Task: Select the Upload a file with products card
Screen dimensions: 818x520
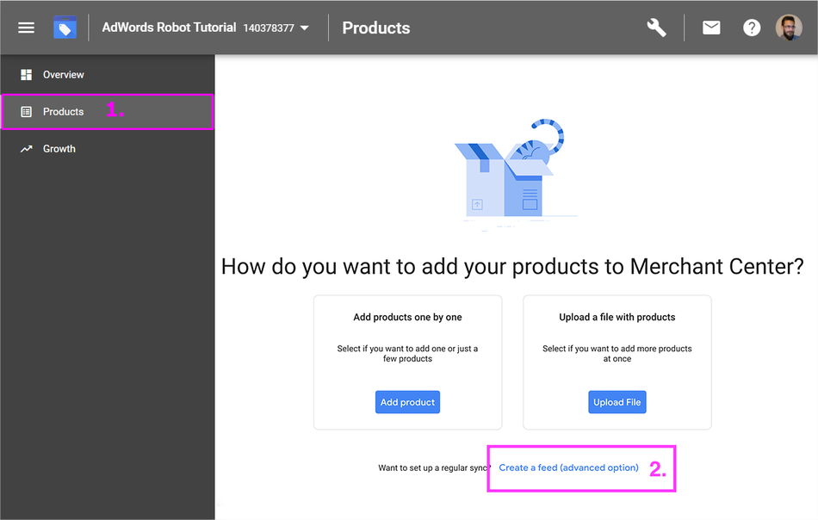Action: click(617, 362)
